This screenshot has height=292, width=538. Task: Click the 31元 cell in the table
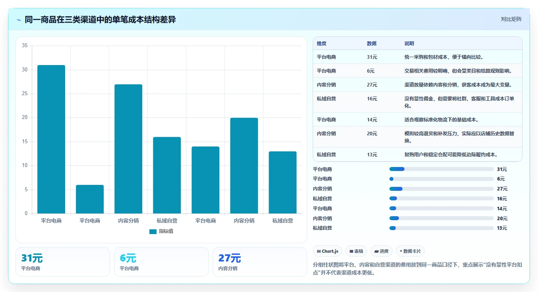(x=372, y=57)
